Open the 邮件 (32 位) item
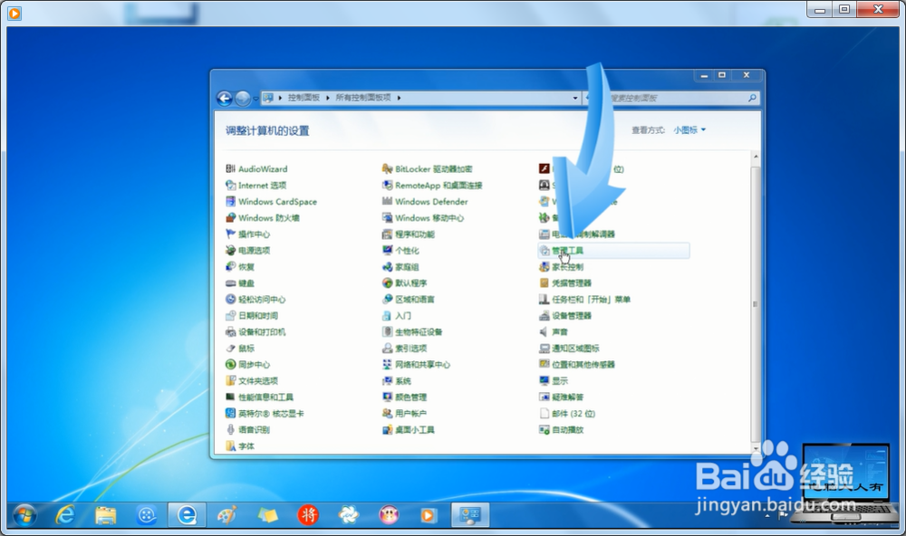This screenshot has width=906, height=536. point(567,414)
